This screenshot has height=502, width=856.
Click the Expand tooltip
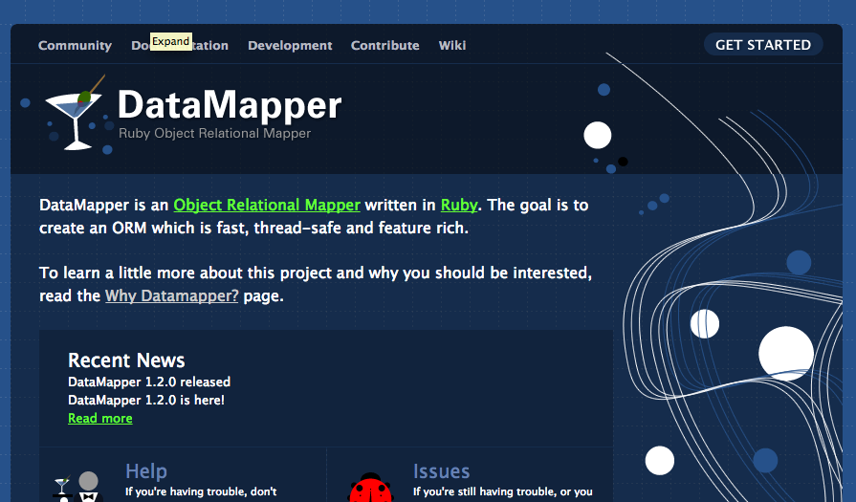[171, 41]
